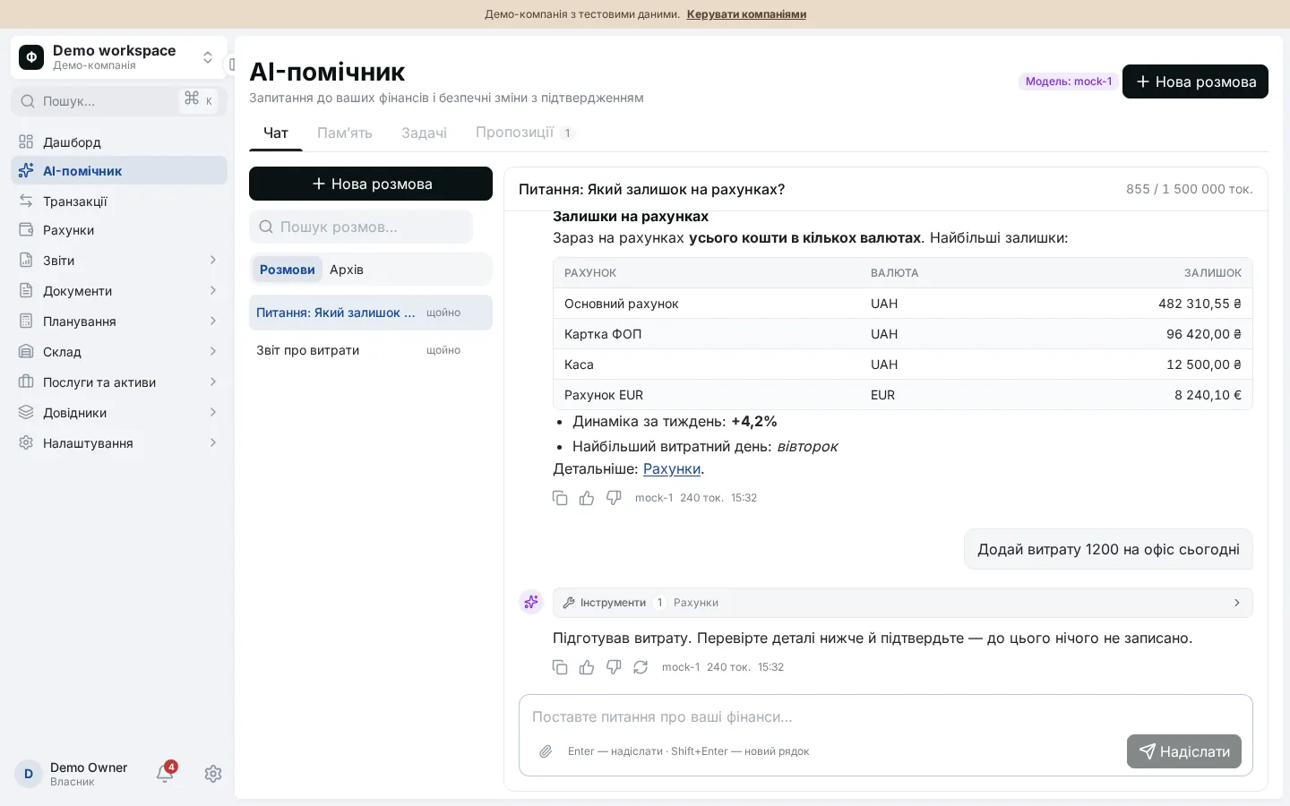Screen dimensions: 1290x806
Task: Thumbs down the prepared expense reply
Action: point(614,667)
